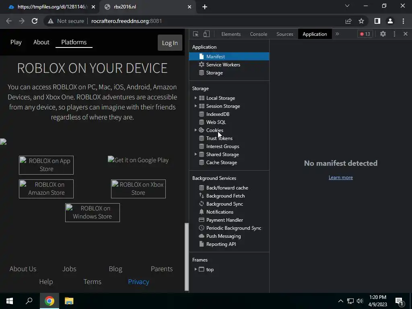Switch to the Sources tab
The width and height of the screenshot is (412, 309).
pyautogui.click(x=284, y=34)
